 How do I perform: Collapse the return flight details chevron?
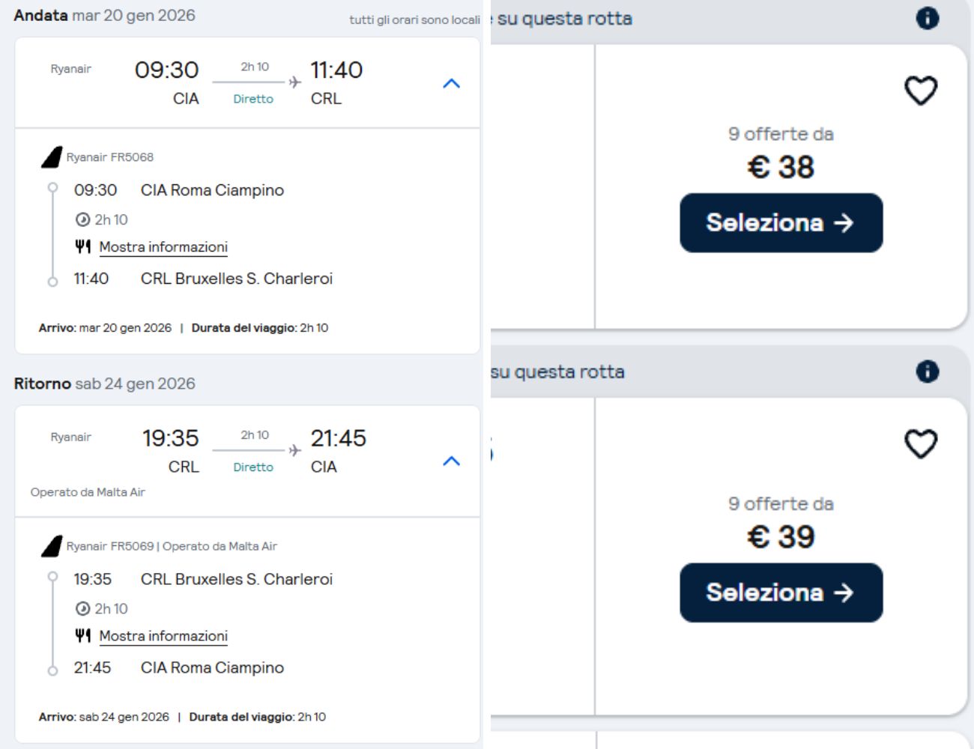tap(451, 461)
